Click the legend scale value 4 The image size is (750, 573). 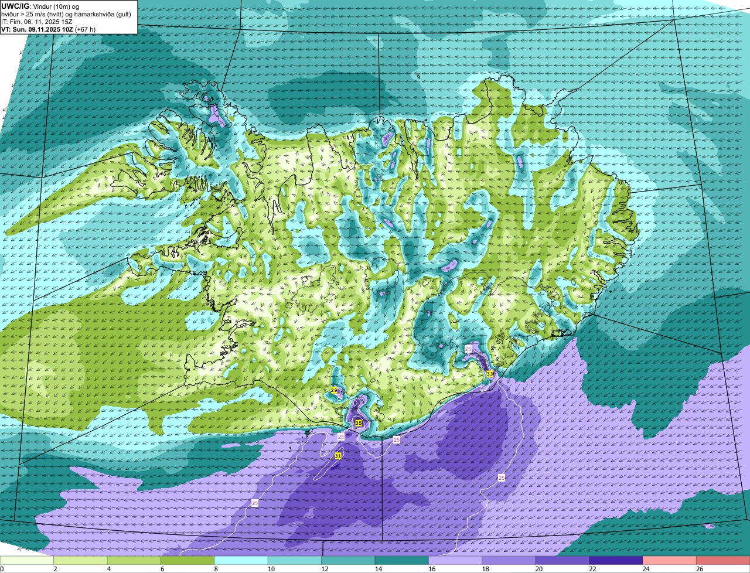[x=108, y=569]
